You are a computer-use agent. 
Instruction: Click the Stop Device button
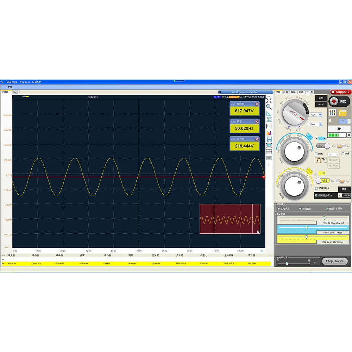pos(334,261)
